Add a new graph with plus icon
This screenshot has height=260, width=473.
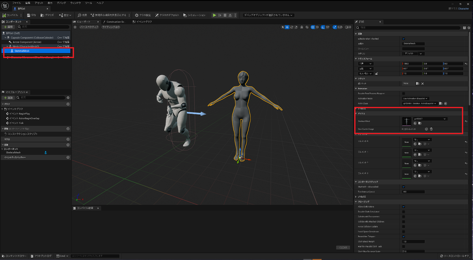[68, 104]
